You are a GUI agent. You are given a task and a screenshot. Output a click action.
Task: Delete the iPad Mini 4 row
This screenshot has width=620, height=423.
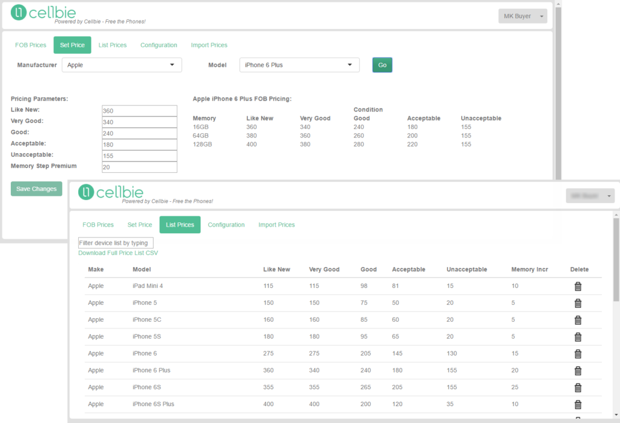pyautogui.click(x=578, y=286)
